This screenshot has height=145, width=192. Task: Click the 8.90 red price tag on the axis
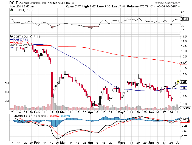183,63
